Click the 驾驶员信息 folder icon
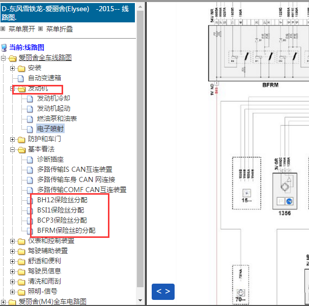This screenshot has height=306, width=309. pyautogui.click(x=21, y=271)
